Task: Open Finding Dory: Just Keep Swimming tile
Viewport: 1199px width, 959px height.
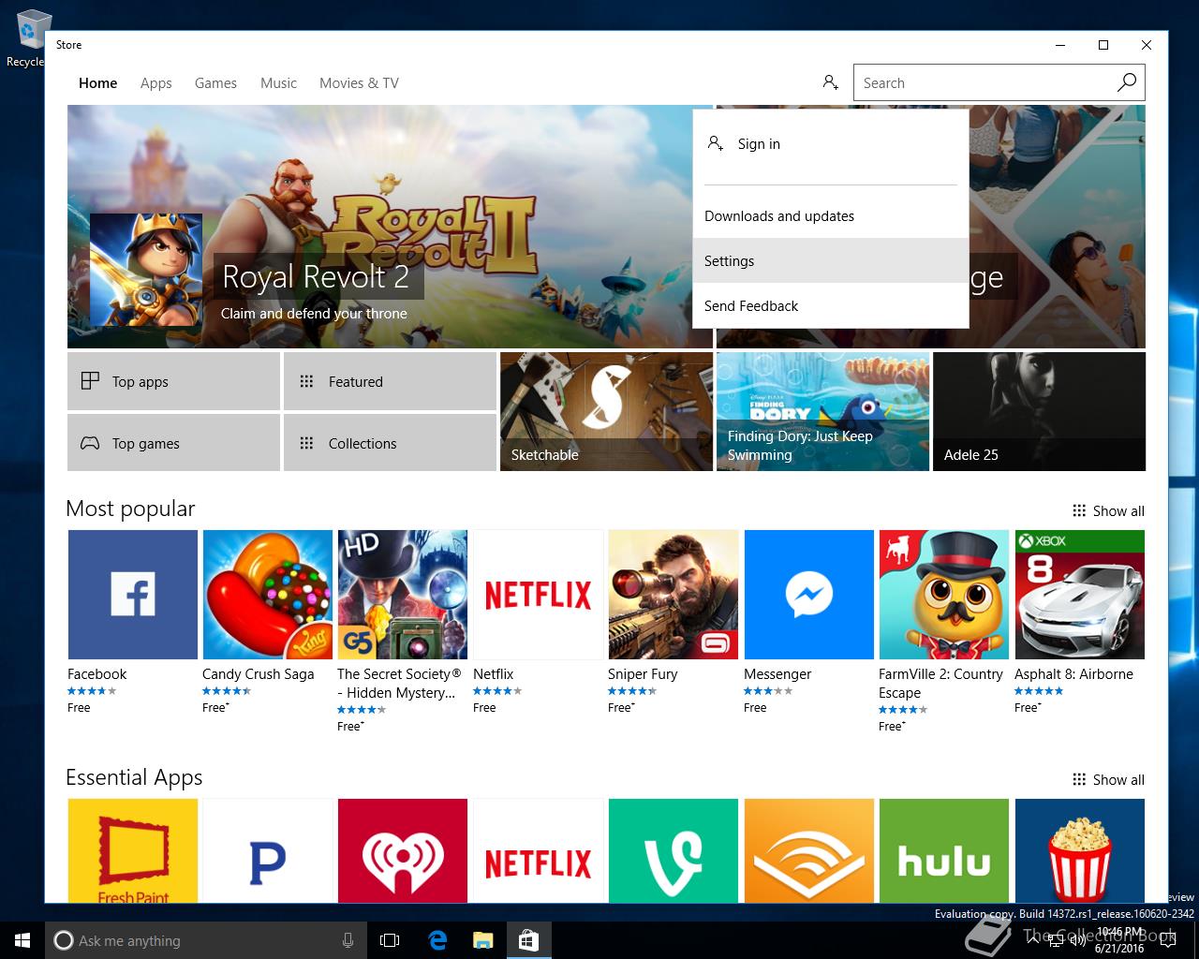Action: (822, 411)
